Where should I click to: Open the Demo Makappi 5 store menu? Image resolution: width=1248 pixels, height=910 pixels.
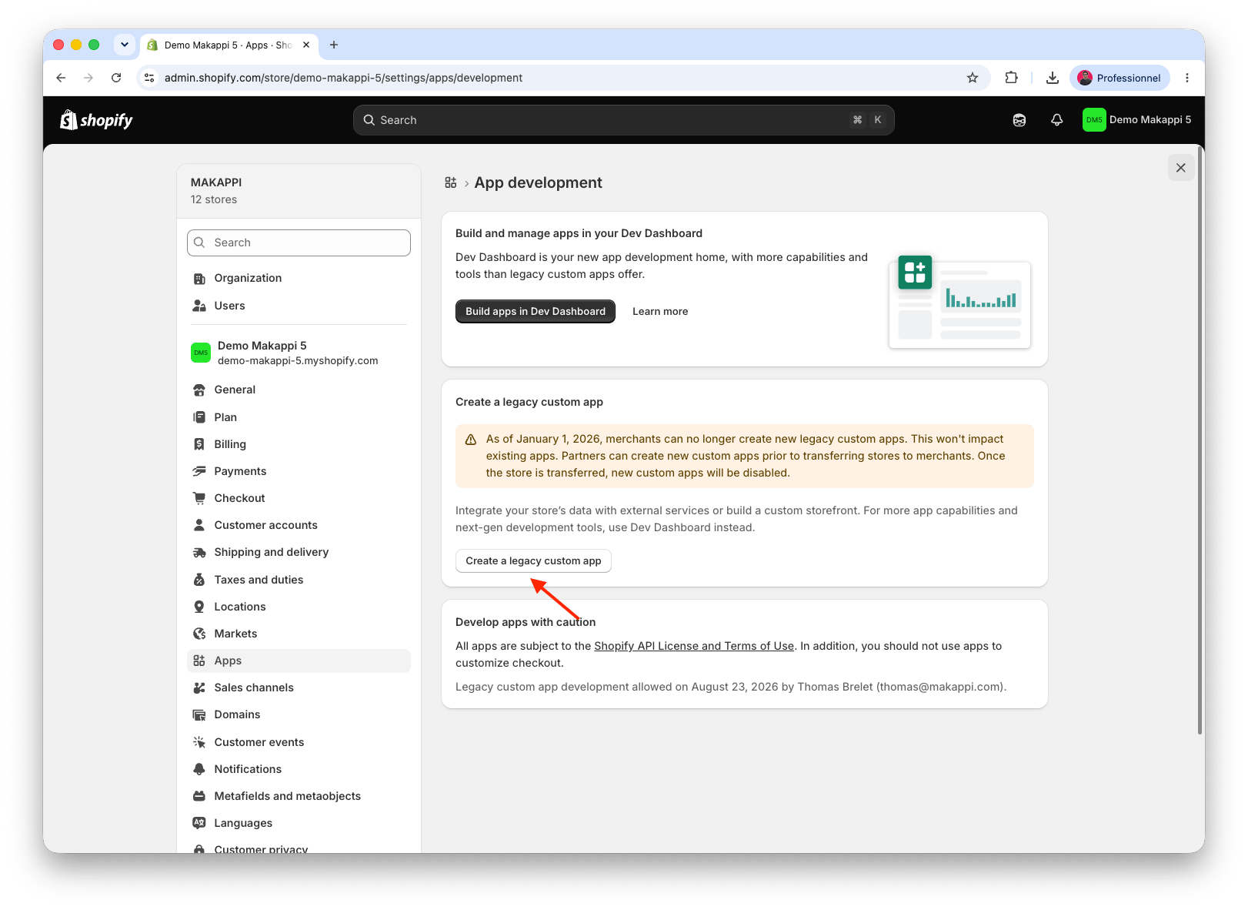click(x=1137, y=120)
